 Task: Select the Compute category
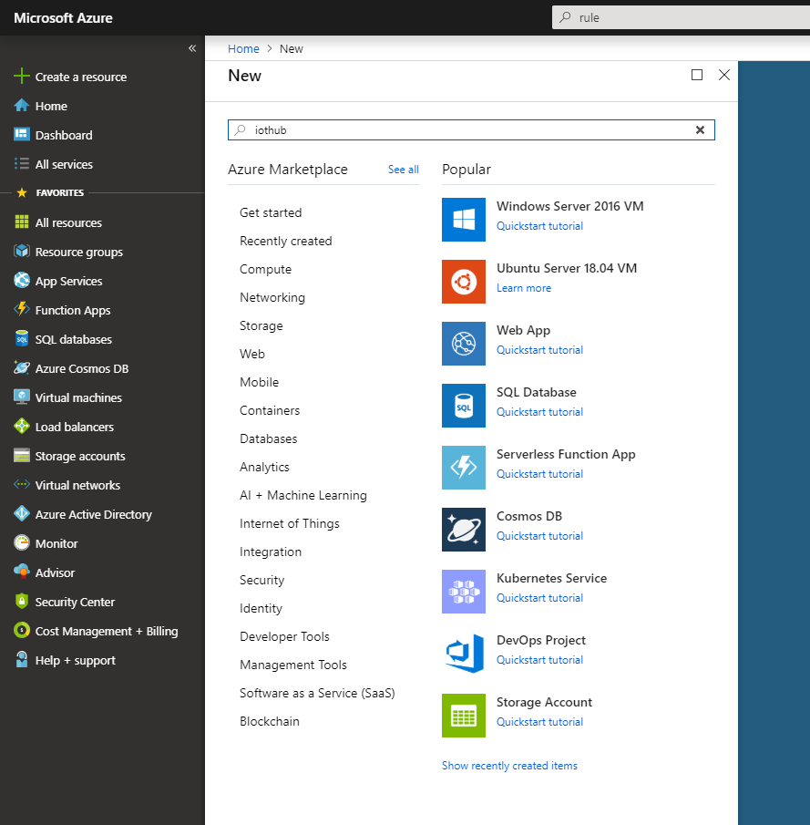tap(266, 270)
